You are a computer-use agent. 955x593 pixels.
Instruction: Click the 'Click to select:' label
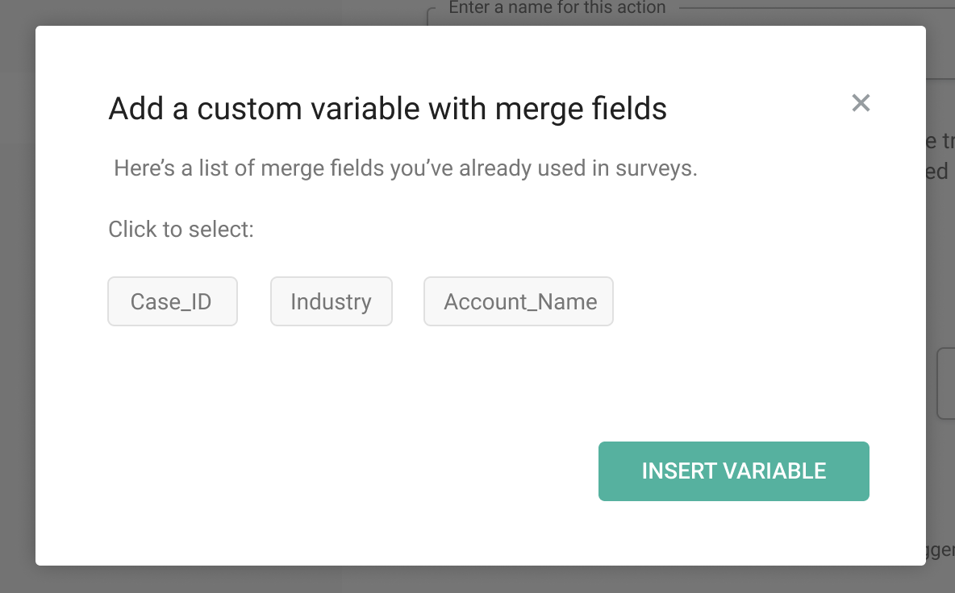pos(181,230)
